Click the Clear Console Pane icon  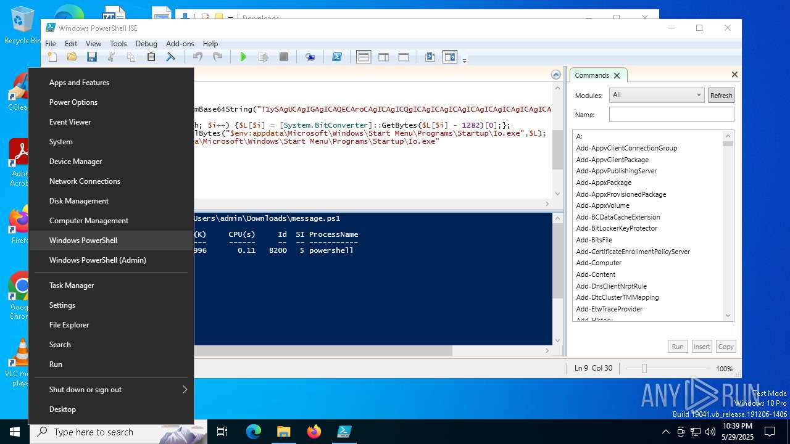pos(171,57)
